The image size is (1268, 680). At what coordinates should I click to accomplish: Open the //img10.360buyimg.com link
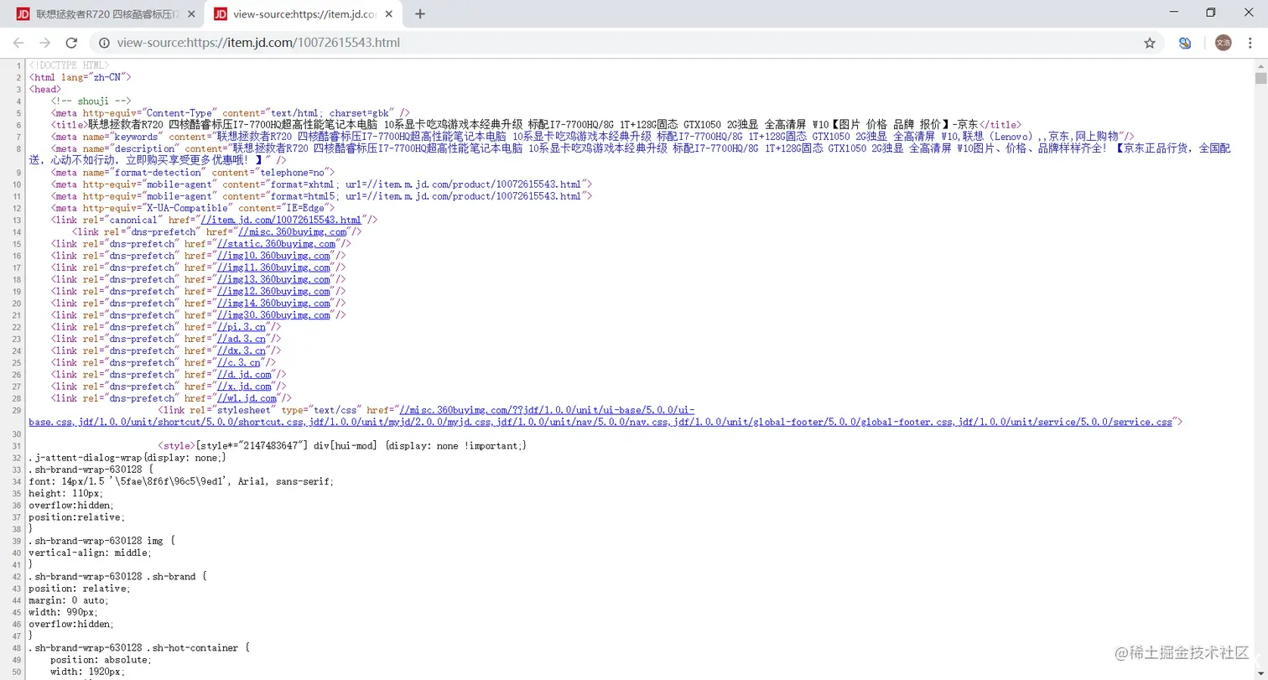273,255
